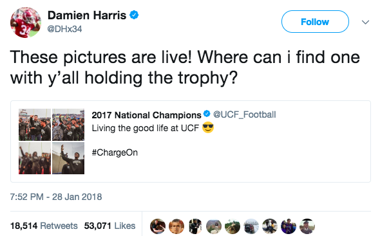Image resolution: width=380 pixels, height=236 pixels.
Task: Open the #ChargeOn hashtag
Action: tap(115, 152)
